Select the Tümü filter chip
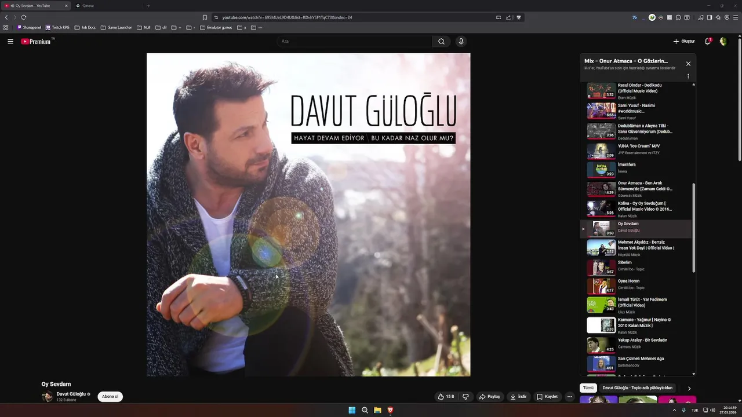The width and height of the screenshot is (742, 417). (x=588, y=388)
